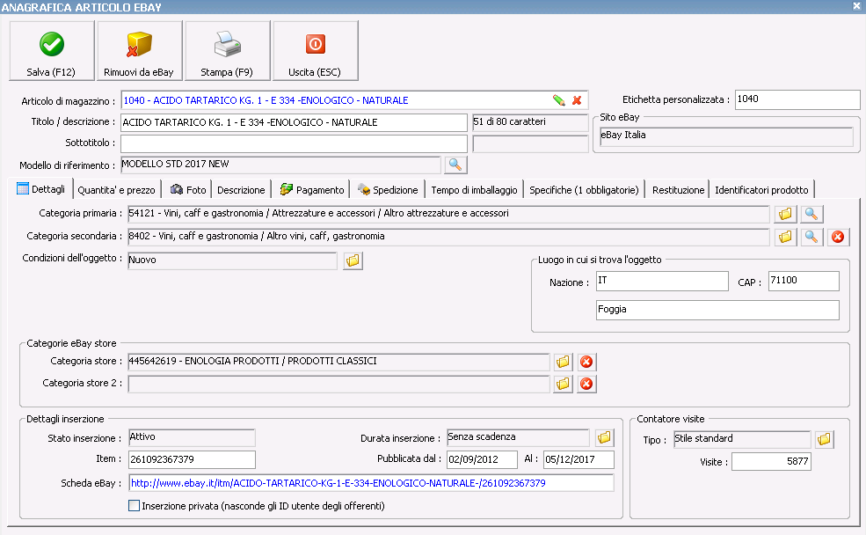Edit warehouse article with green pencil icon
Screen dimensions: 866x535
(x=559, y=100)
